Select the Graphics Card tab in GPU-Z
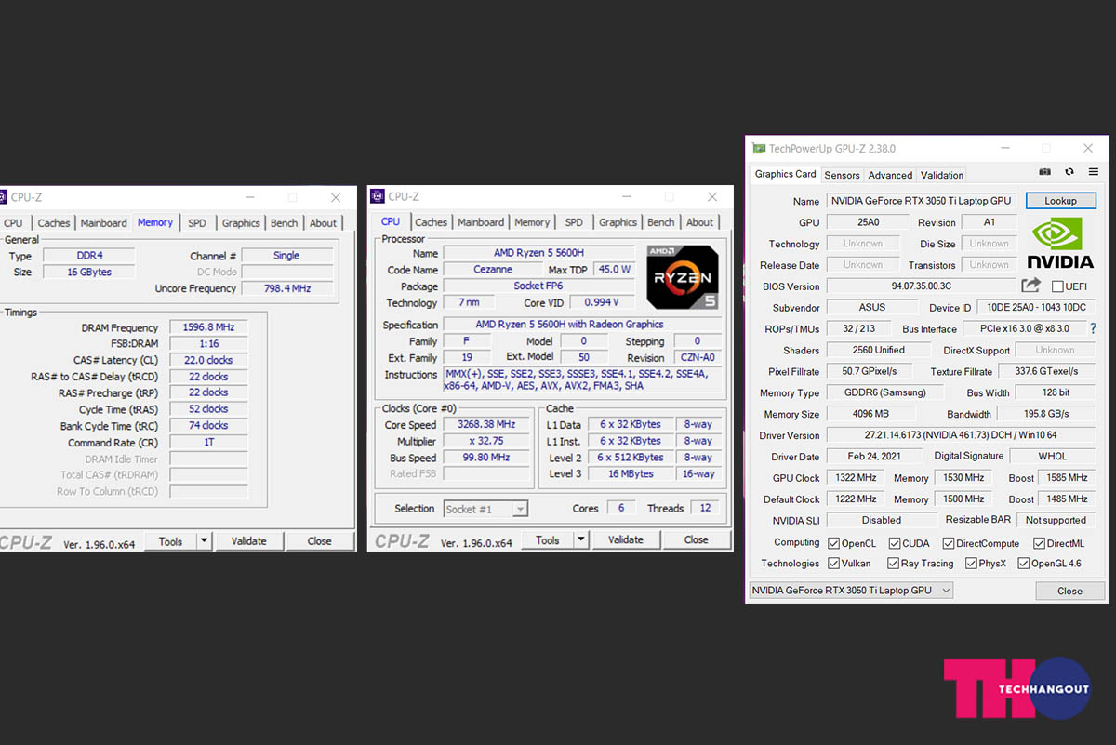The width and height of the screenshot is (1116, 745). [786, 174]
